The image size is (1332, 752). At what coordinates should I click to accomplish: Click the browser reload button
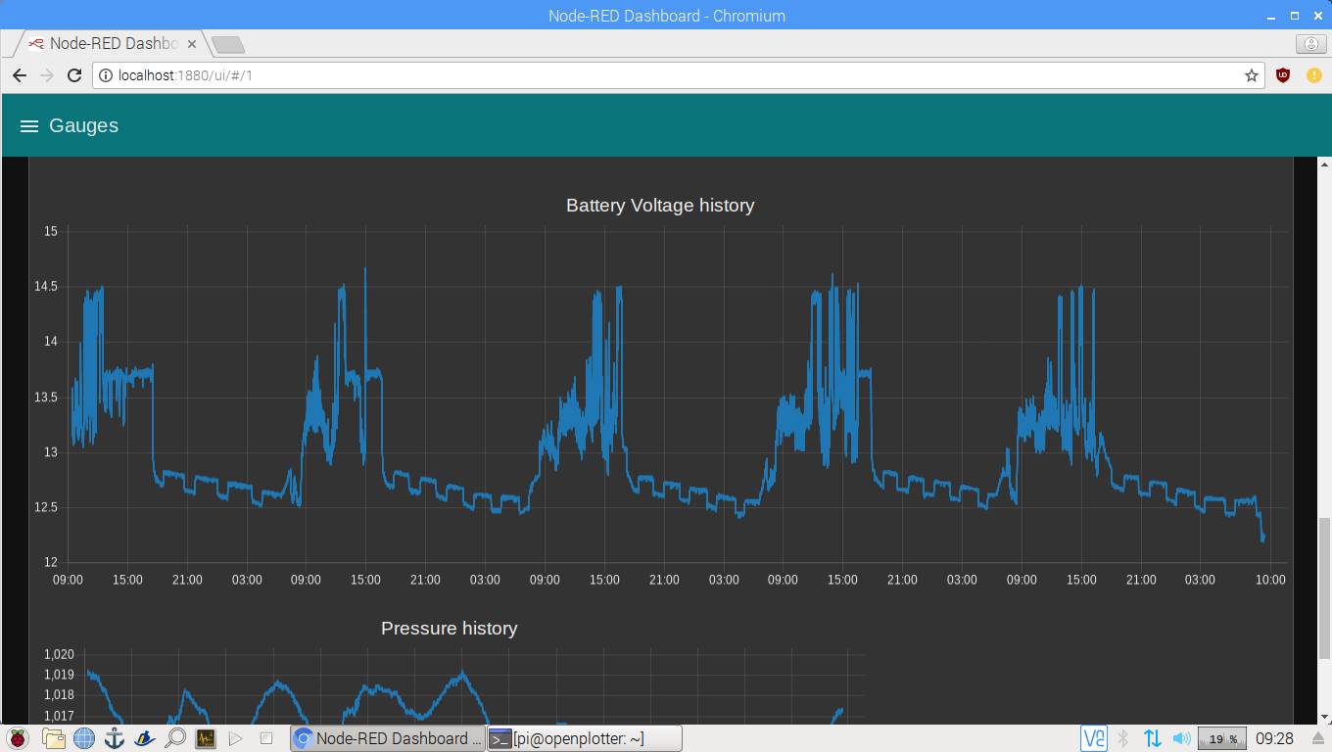pyautogui.click(x=74, y=75)
